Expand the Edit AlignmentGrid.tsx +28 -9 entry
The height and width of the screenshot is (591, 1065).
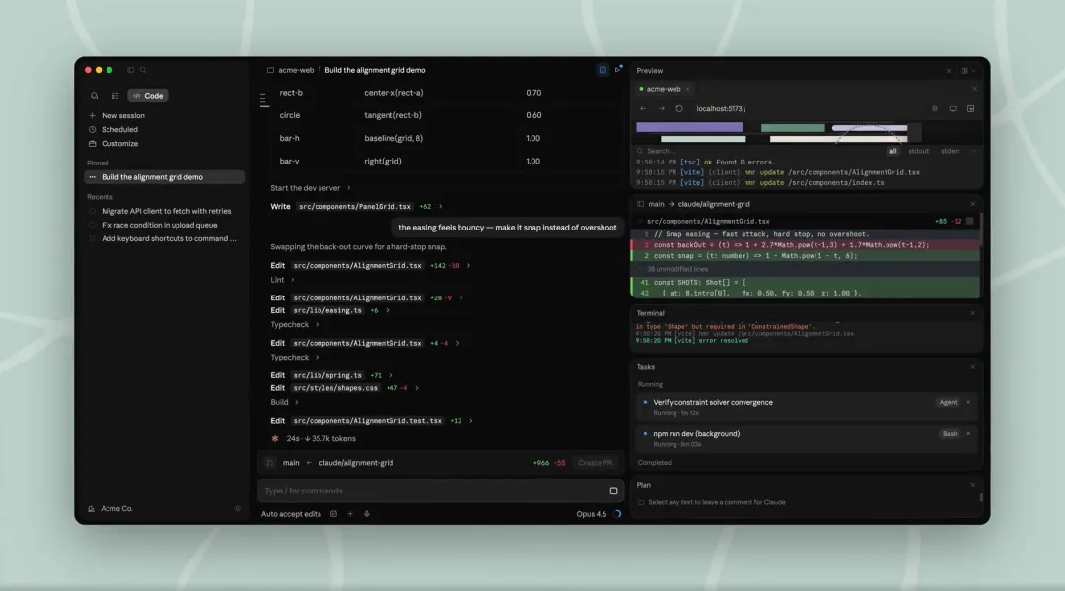[x=366, y=297]
